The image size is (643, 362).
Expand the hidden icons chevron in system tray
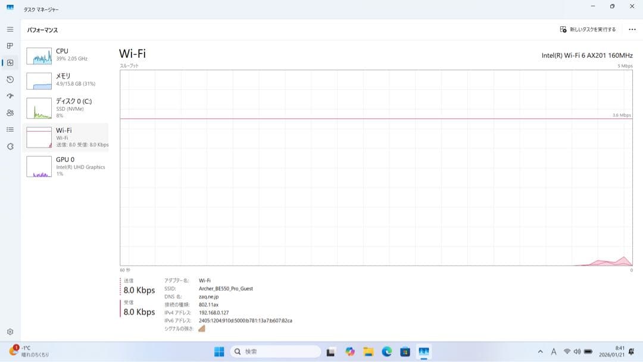pos(541,351)
